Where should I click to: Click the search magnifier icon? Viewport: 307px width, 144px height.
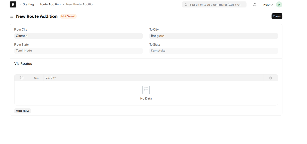tap(186, 5)
